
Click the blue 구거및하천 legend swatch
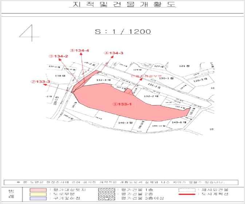(x=38, y=199)
